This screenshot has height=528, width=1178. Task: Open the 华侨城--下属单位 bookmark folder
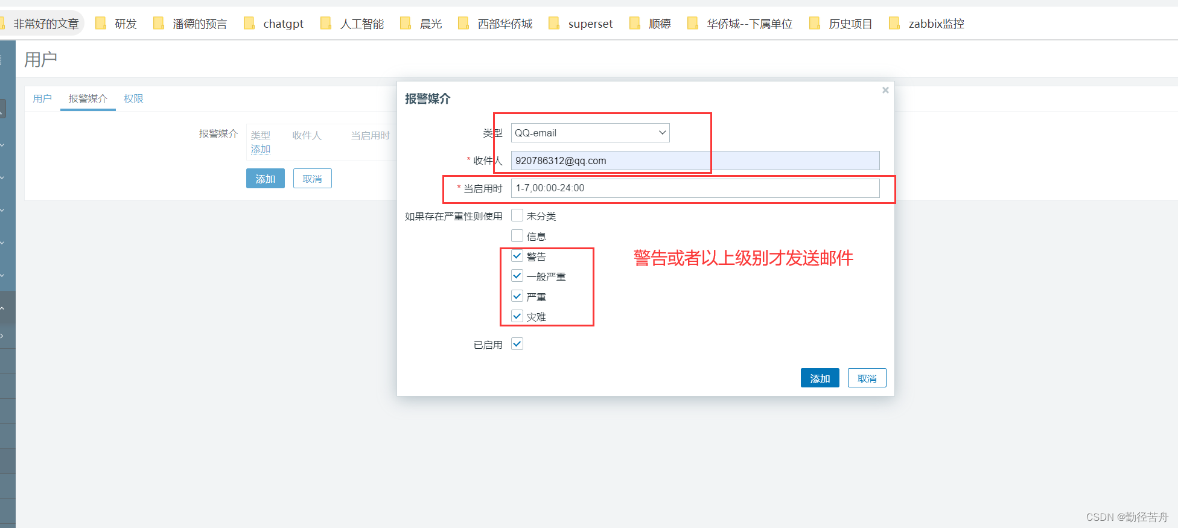pyautogui.click(x=740, y=24)
